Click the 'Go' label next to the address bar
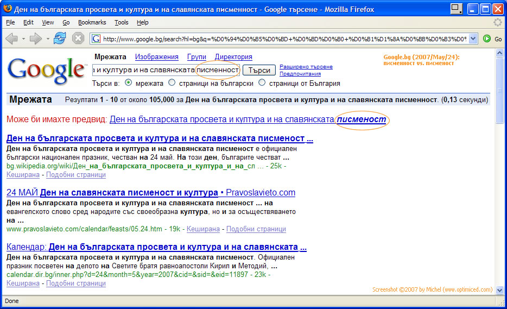The height and width of the screenshot is (309, 507). pos(498,39)
